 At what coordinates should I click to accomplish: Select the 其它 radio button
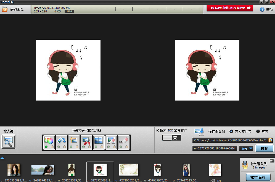pos(258,131)
